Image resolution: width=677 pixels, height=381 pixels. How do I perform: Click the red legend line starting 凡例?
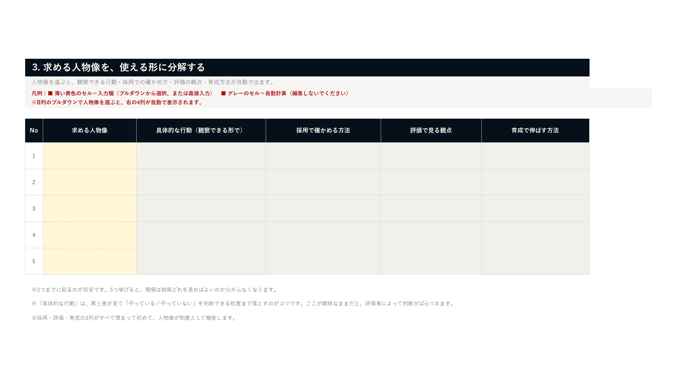[190, 93]
